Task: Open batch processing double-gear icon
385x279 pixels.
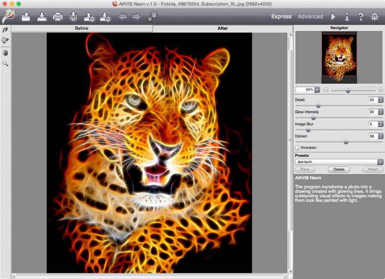Action: [x=152, y=16]
